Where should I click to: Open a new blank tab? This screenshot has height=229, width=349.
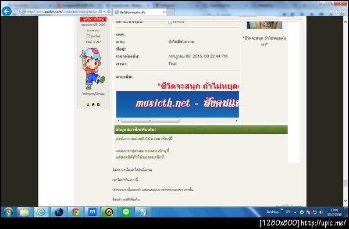tap(170, 12)
